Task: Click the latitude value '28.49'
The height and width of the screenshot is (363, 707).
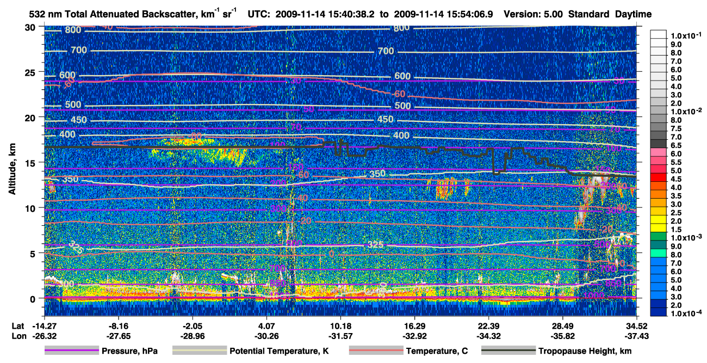Action: (x=563, y=327)
